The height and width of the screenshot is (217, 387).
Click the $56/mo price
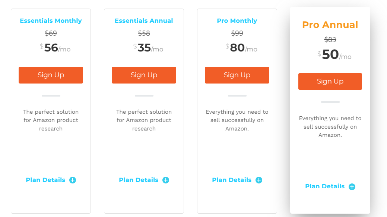tap(55, 48)
